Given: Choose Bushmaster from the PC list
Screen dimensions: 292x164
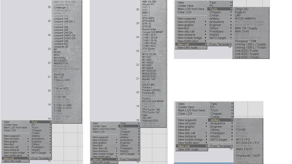Looking at the screenshot, I should pyautogui.click(x=149, y=29).
